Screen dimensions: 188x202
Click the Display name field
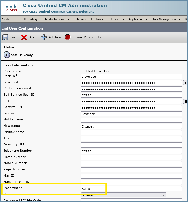click(131, 133)
